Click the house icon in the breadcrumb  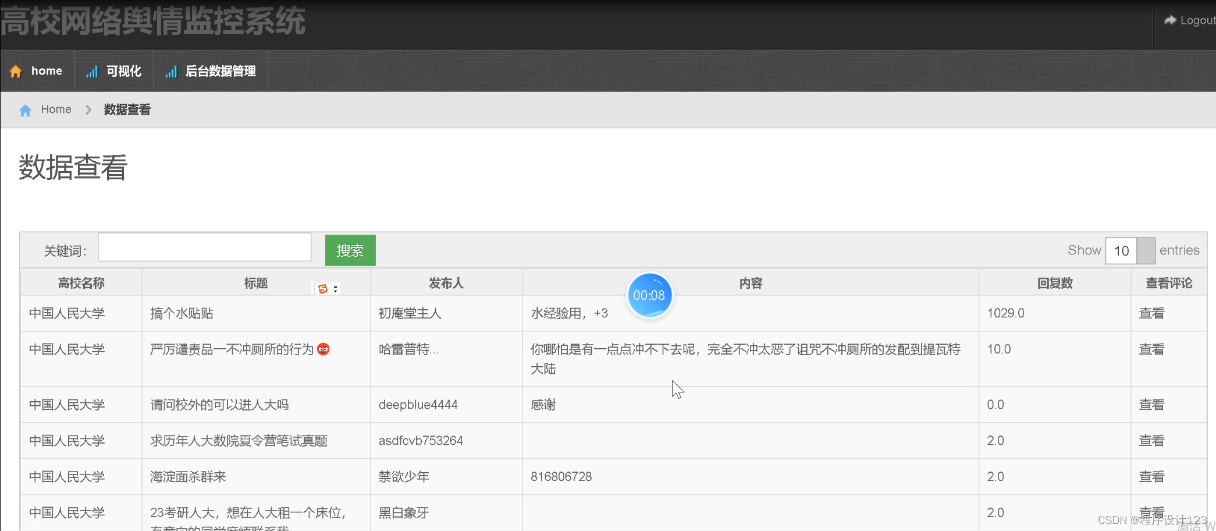click(x=26, y=109)
